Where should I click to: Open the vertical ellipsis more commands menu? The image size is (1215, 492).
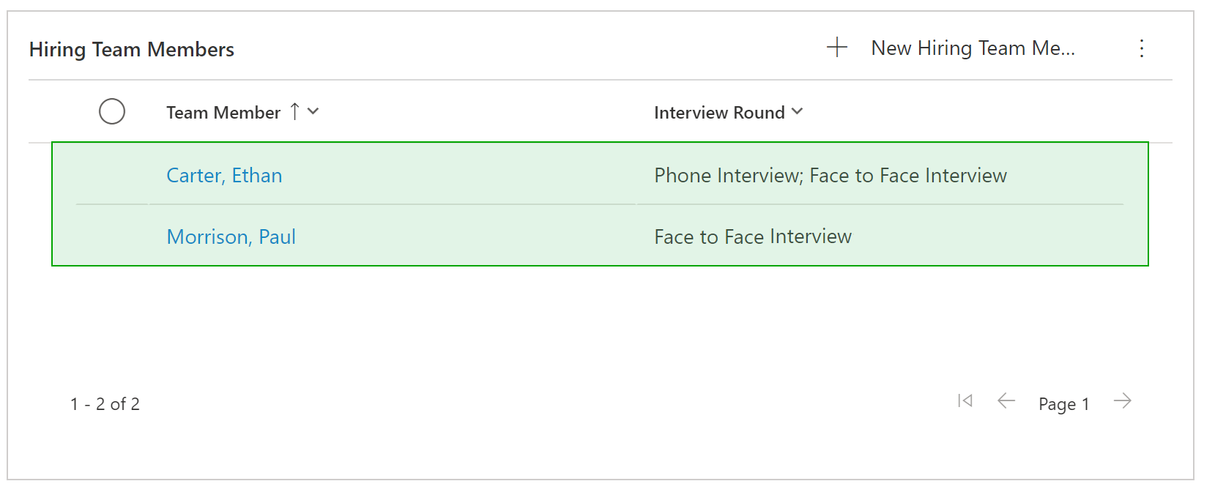(x=1142, y=48)
